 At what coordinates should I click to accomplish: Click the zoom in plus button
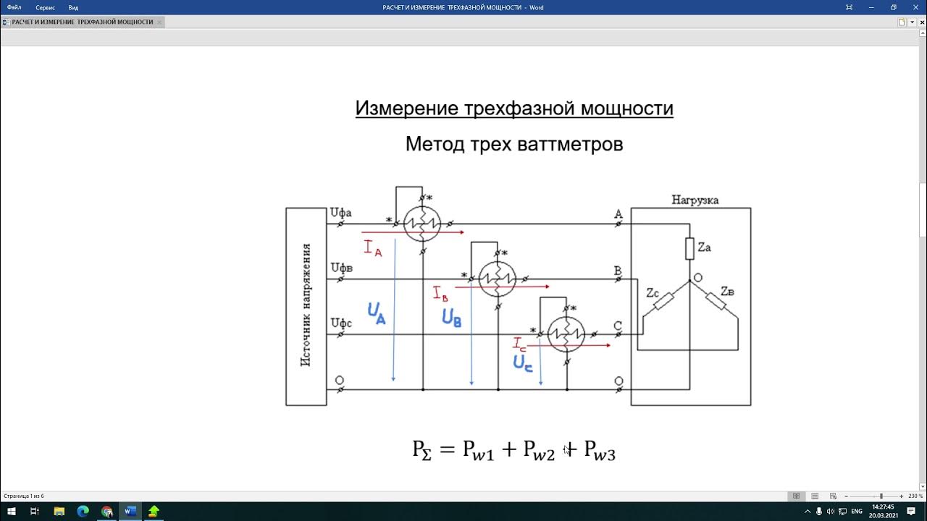901,496
